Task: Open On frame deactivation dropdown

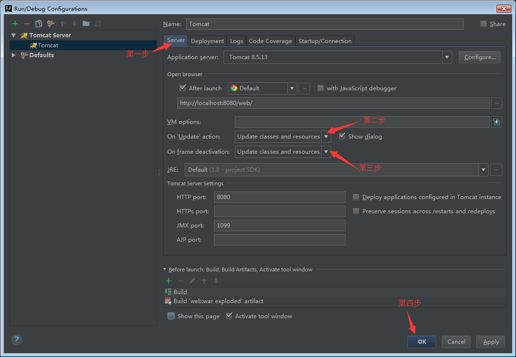Action: click(x=326, y=152)
